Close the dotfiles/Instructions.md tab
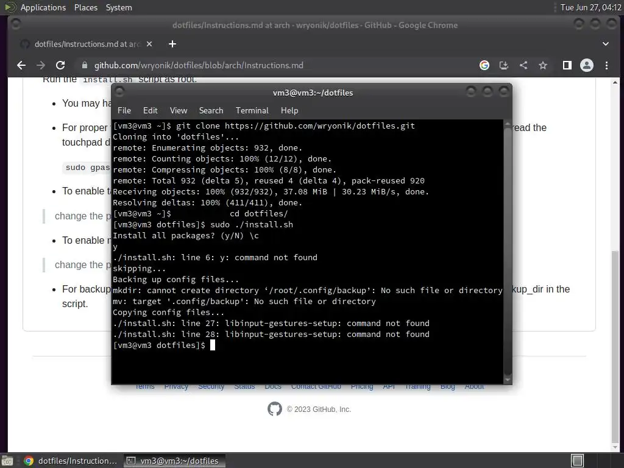 (x=149, y=44)
